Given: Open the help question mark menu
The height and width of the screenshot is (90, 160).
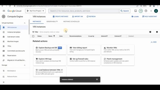Looking at the screenshot, I should pos(146,11).
